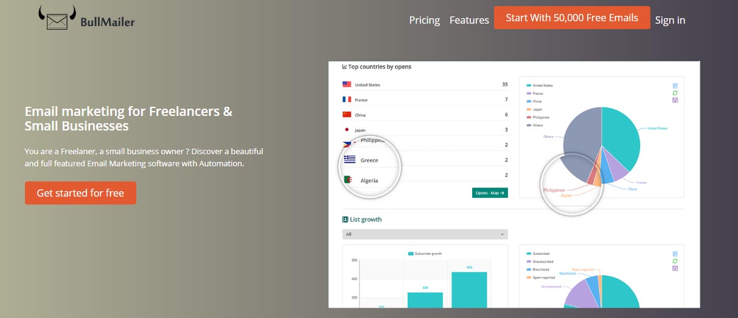Click the China row text
738x318 pixels.
[360, 115]
